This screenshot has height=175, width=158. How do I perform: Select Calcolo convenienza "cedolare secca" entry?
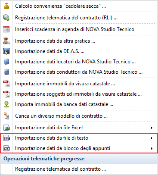coord(79,6)
